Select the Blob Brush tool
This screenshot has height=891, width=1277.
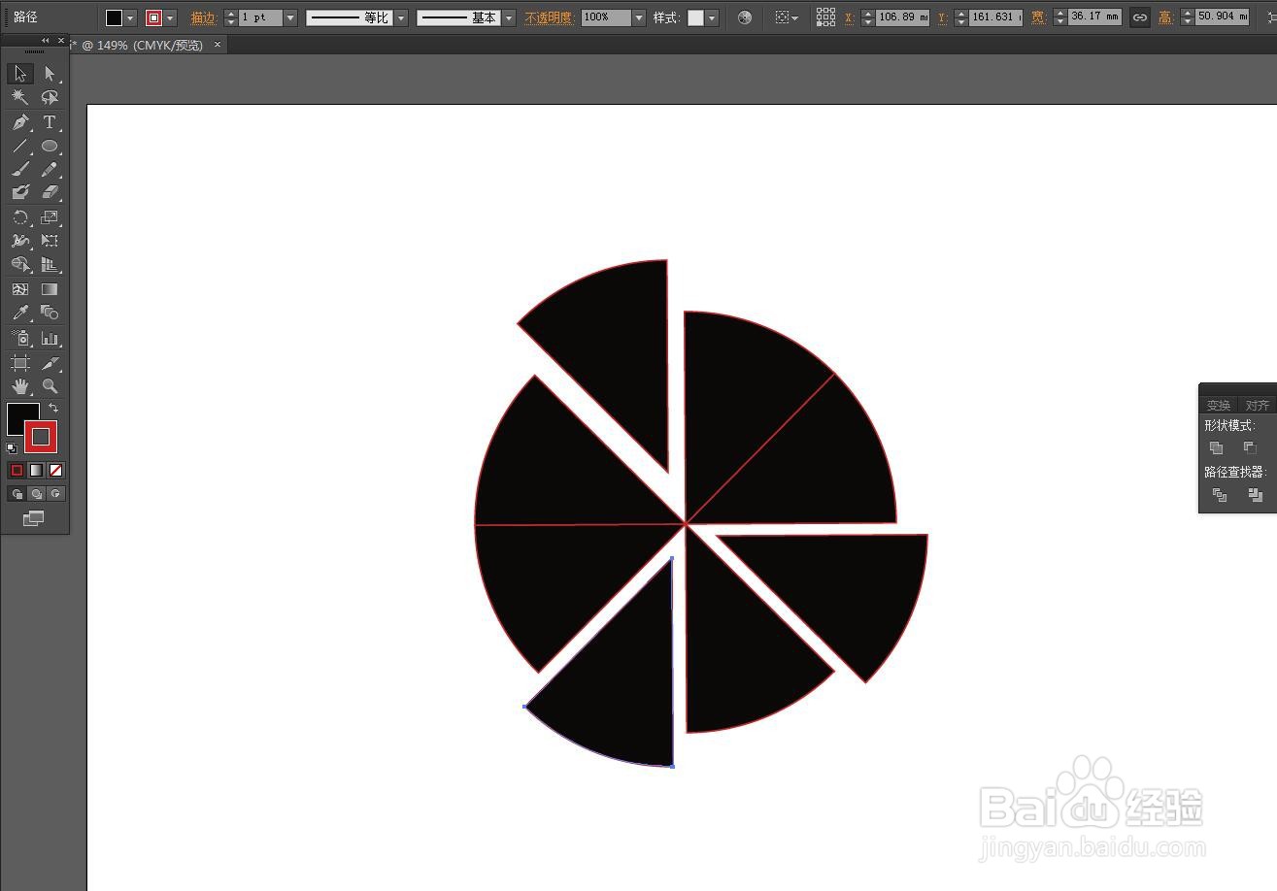tap(20, 193)
